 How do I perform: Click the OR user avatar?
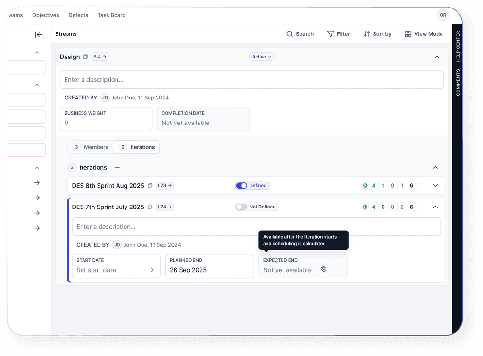coord(443,15)
